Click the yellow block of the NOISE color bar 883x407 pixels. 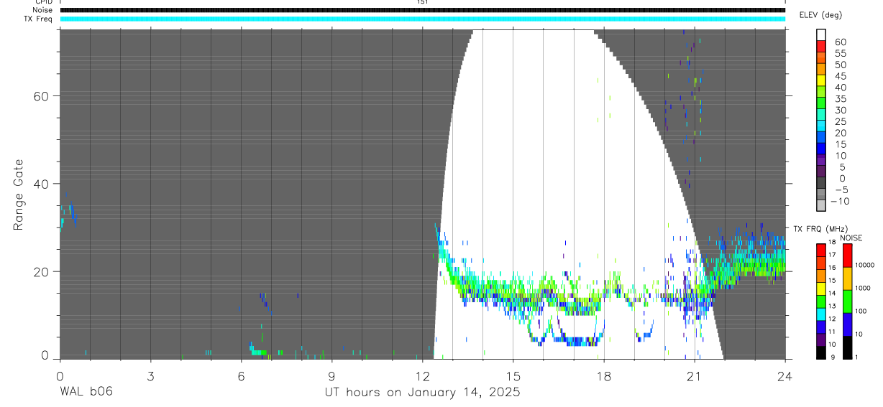tap(847, 279)
